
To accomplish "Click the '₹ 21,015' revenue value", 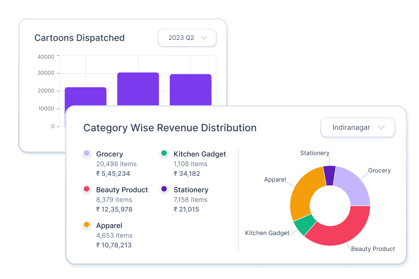I will pos(186,210).
